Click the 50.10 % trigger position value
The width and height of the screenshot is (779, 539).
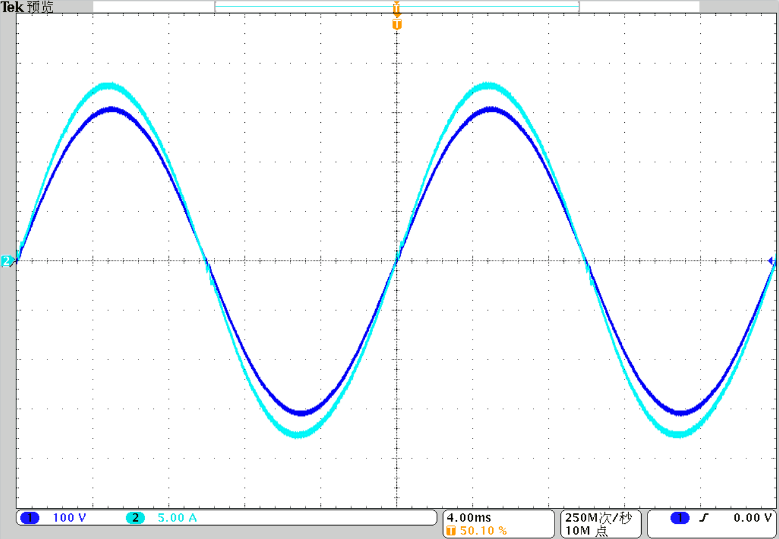coord(483,531)
